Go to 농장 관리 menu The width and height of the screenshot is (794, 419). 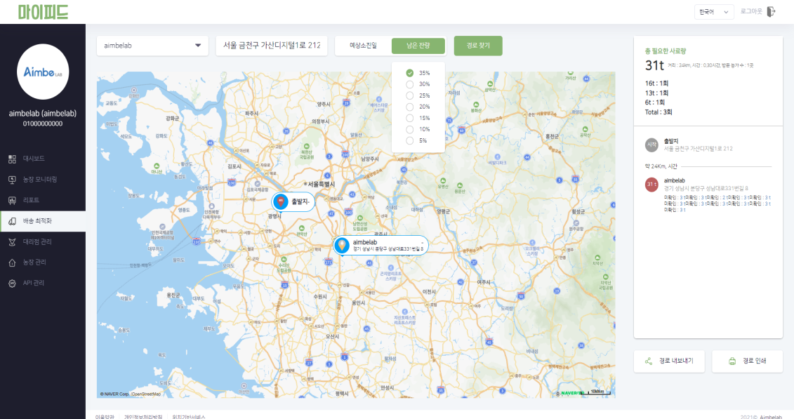point(43,262)
